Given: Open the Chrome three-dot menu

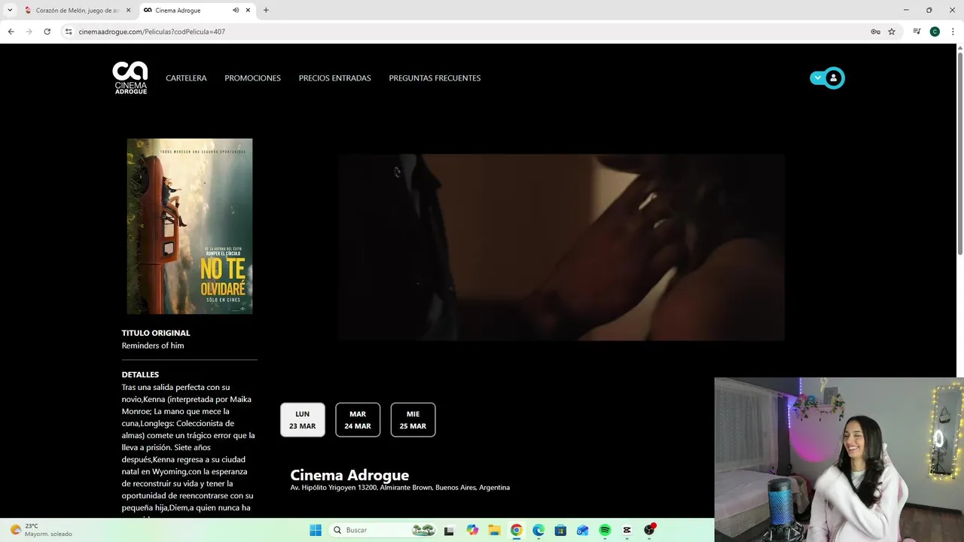Looking at the screenshot, I should pos(953,32).
